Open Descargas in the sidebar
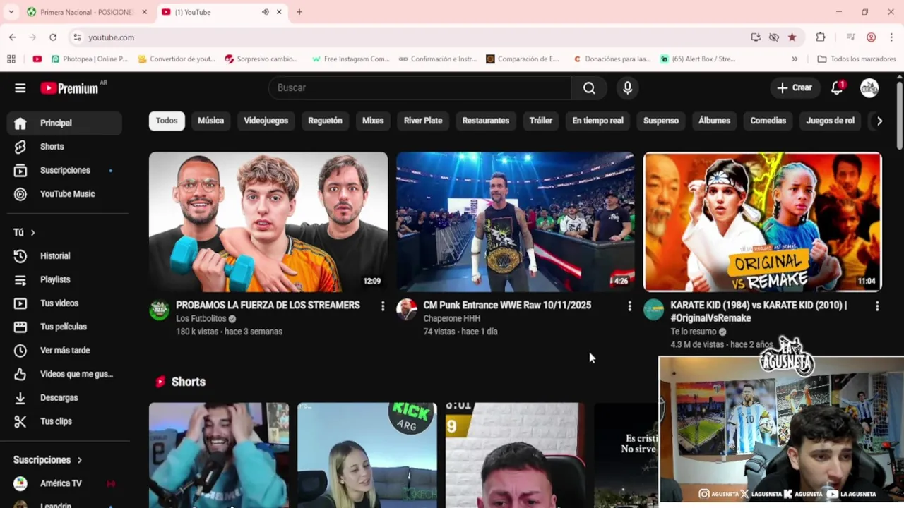 coord(64,398)
